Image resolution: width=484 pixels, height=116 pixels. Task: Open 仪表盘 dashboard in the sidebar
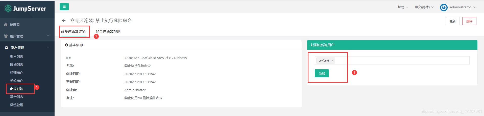pos(15,25)
